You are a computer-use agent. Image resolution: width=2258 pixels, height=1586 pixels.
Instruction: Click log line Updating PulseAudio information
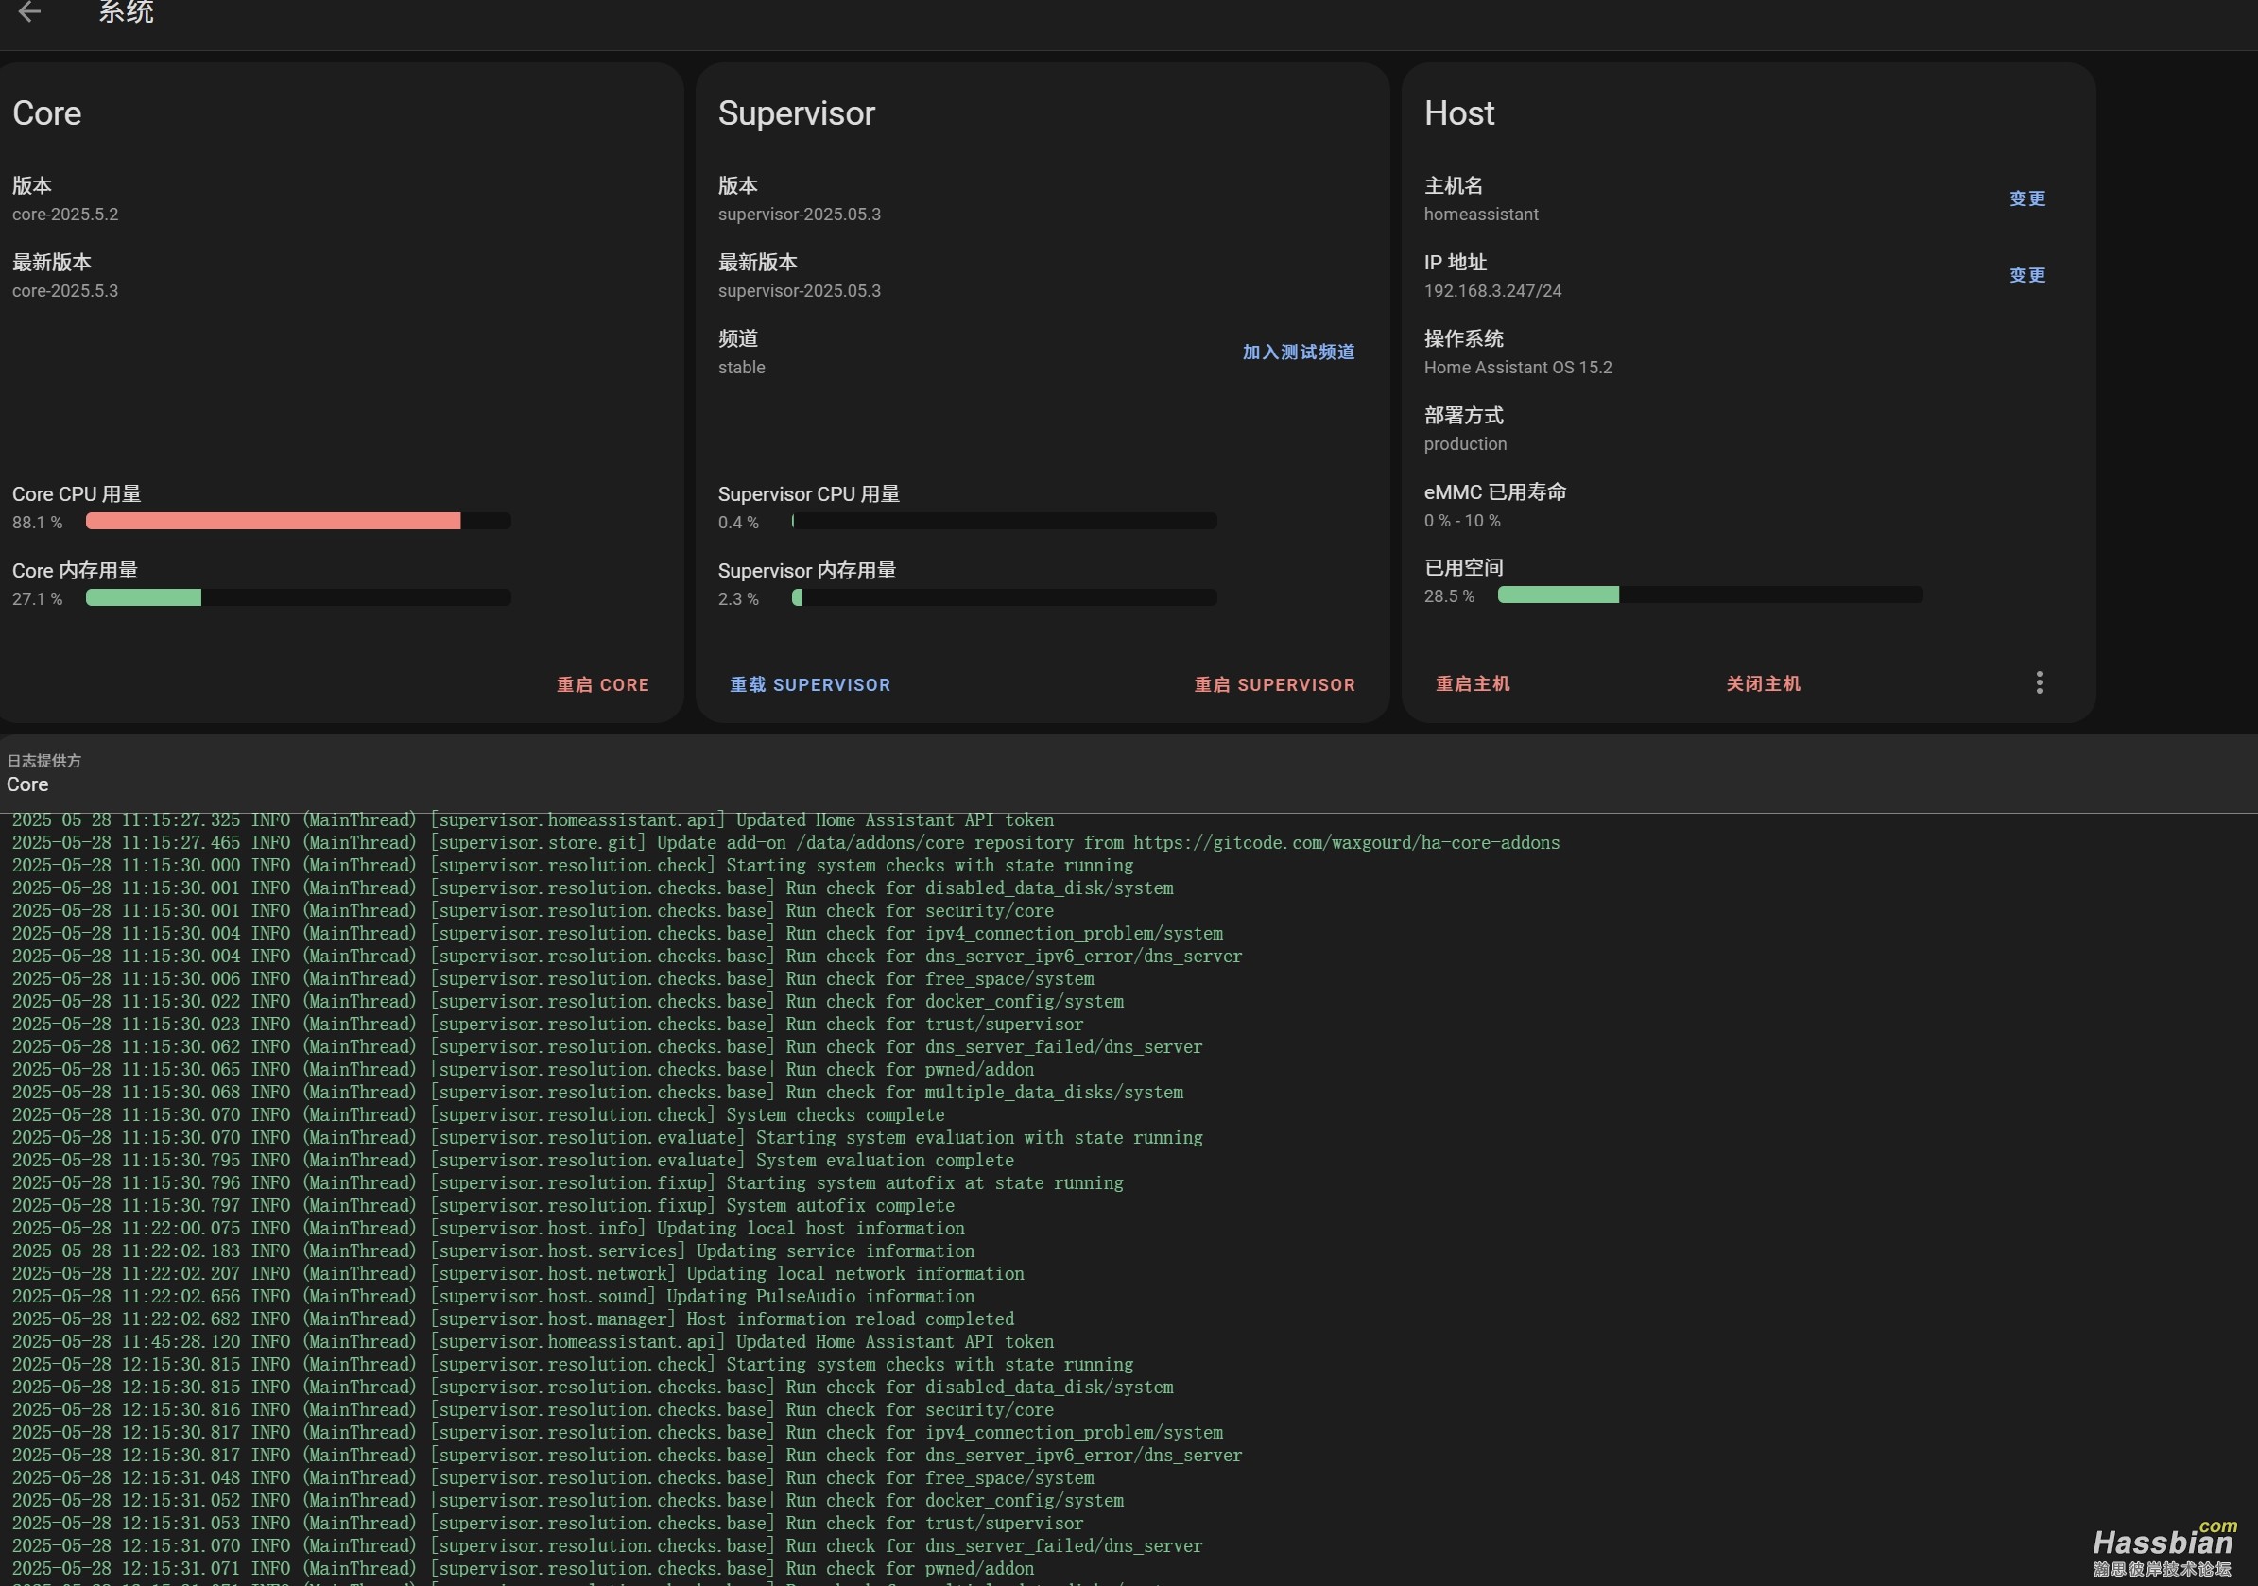click(x=492, y=1296)
